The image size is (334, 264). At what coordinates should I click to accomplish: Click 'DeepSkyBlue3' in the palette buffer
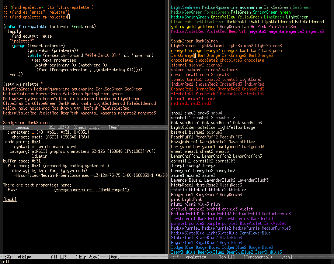tap(269, 252)
